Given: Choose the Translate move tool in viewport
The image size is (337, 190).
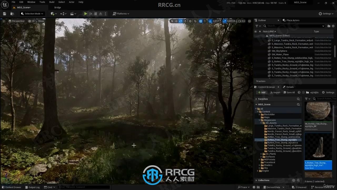Looking at the screenshot, I should [176, 21].
